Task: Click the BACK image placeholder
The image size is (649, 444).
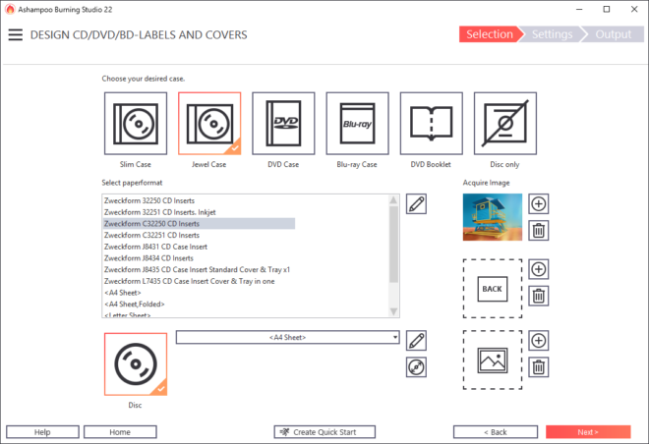Action: [493, 289]
